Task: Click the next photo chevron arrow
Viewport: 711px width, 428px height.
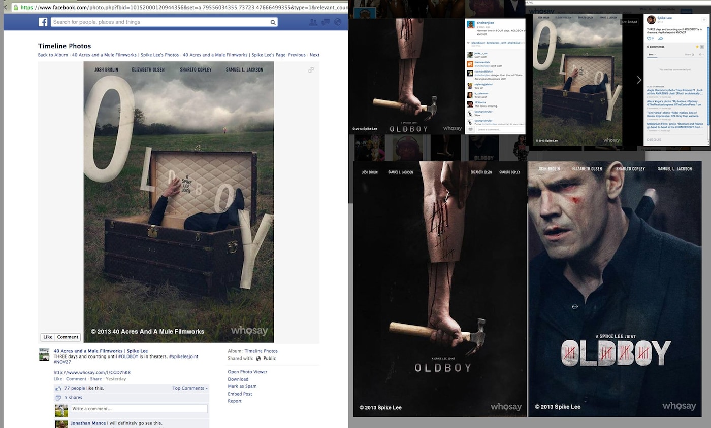Action: point(639,80)
